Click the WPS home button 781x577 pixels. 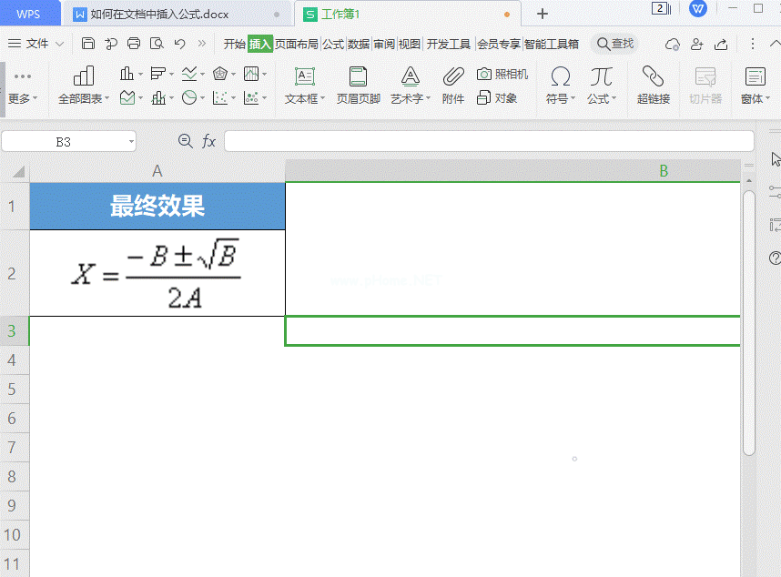pos(28,14)
